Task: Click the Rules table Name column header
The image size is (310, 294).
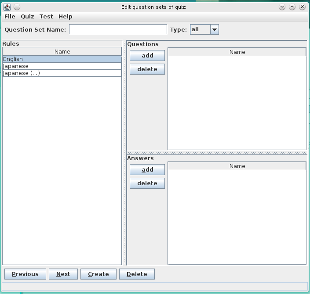Action: click(x=62, y=51)
